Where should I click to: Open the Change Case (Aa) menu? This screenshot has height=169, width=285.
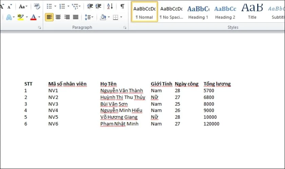23,6
